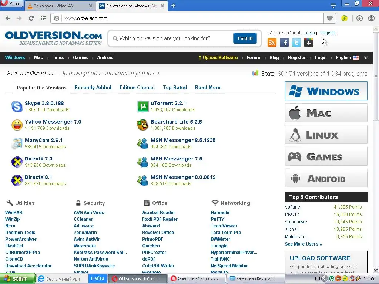The width and height of the screenshot is (379, 284).
Task: Click the user profile icon in toolbar
Action: 371,18
